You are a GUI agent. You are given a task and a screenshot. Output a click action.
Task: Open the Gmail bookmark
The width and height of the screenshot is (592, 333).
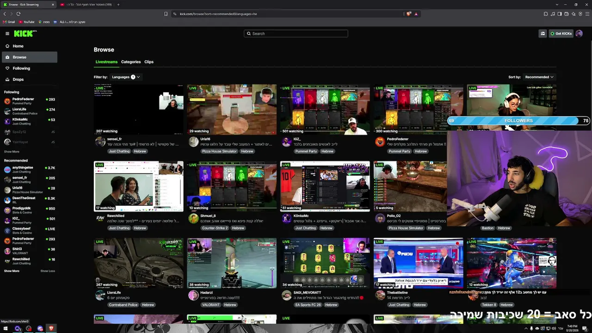point(9,22)
